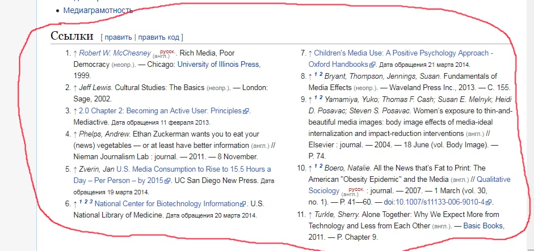Jump back via arrow of reference 1
534x251 pixels.
coord(75,53)
